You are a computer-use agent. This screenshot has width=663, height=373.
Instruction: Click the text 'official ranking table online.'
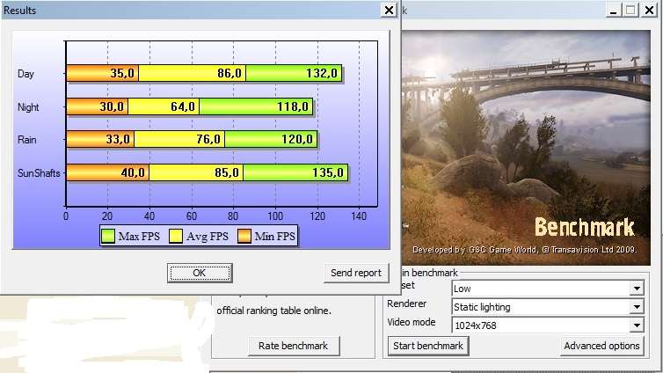273,311
